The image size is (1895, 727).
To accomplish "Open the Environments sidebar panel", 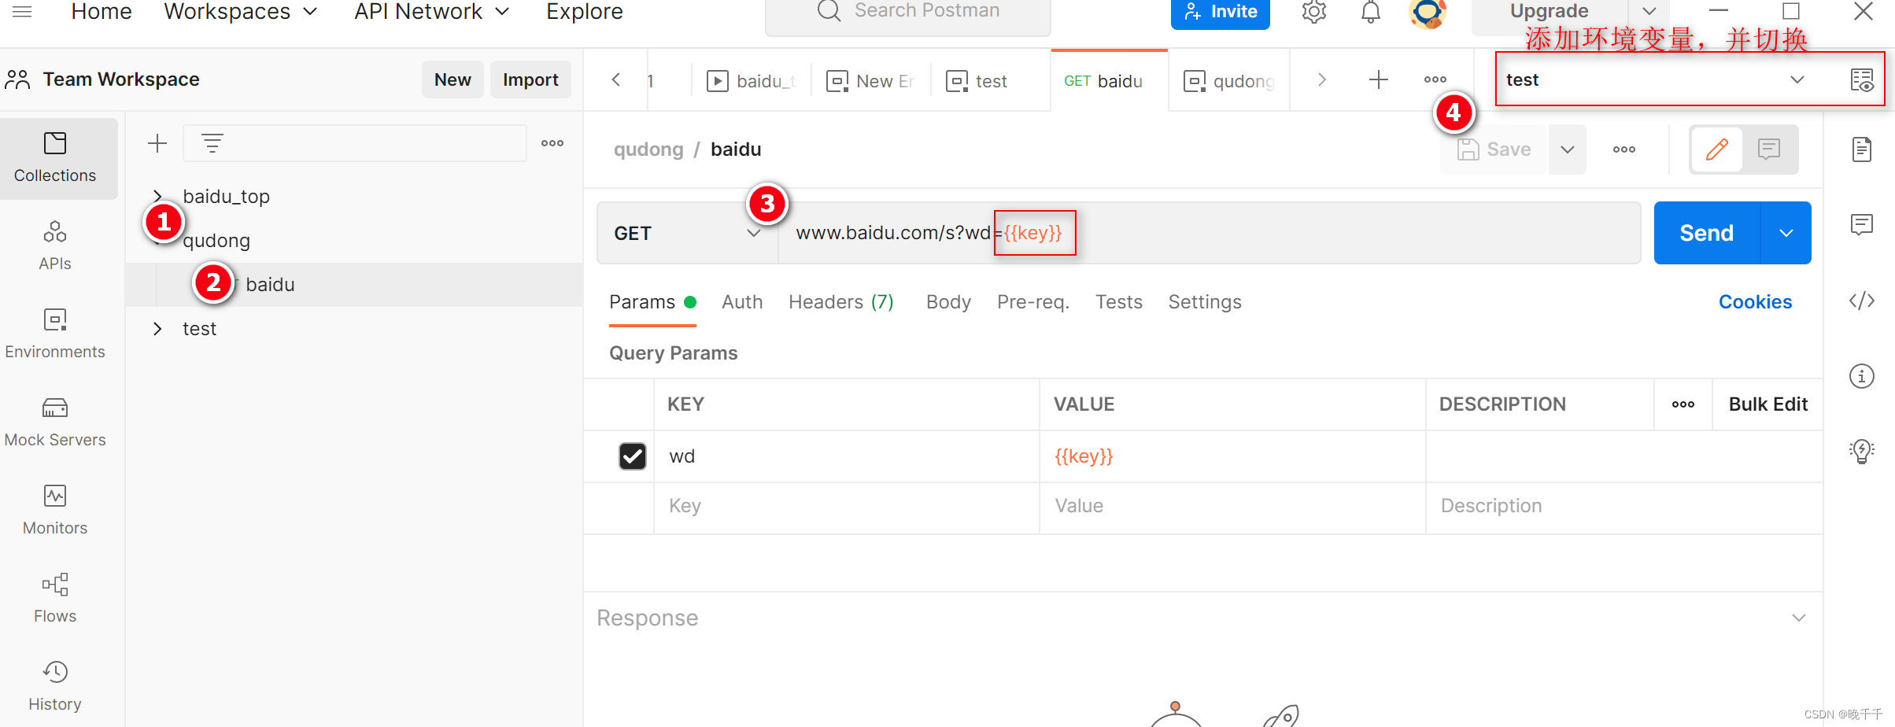I will click(x=55, y=334).
